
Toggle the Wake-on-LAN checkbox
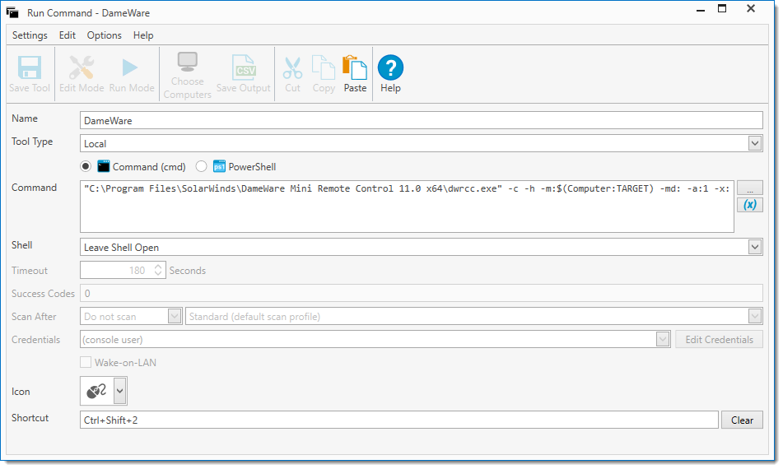(86, 362)
